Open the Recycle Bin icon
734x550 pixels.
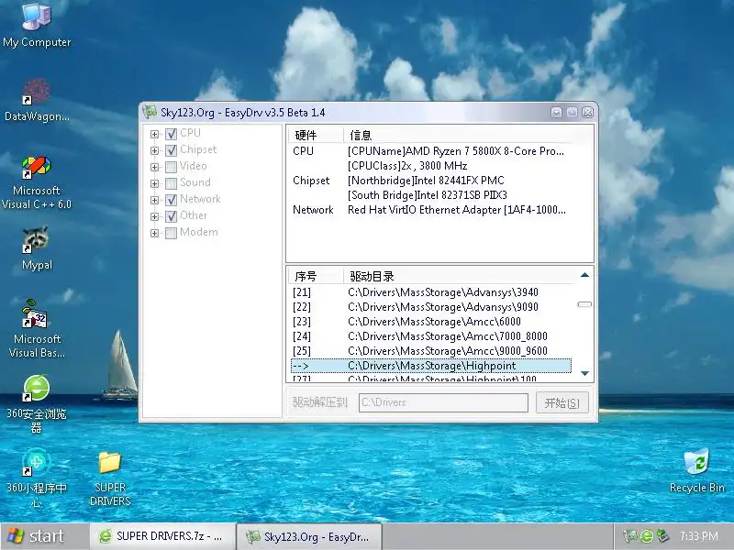point(696,470)
